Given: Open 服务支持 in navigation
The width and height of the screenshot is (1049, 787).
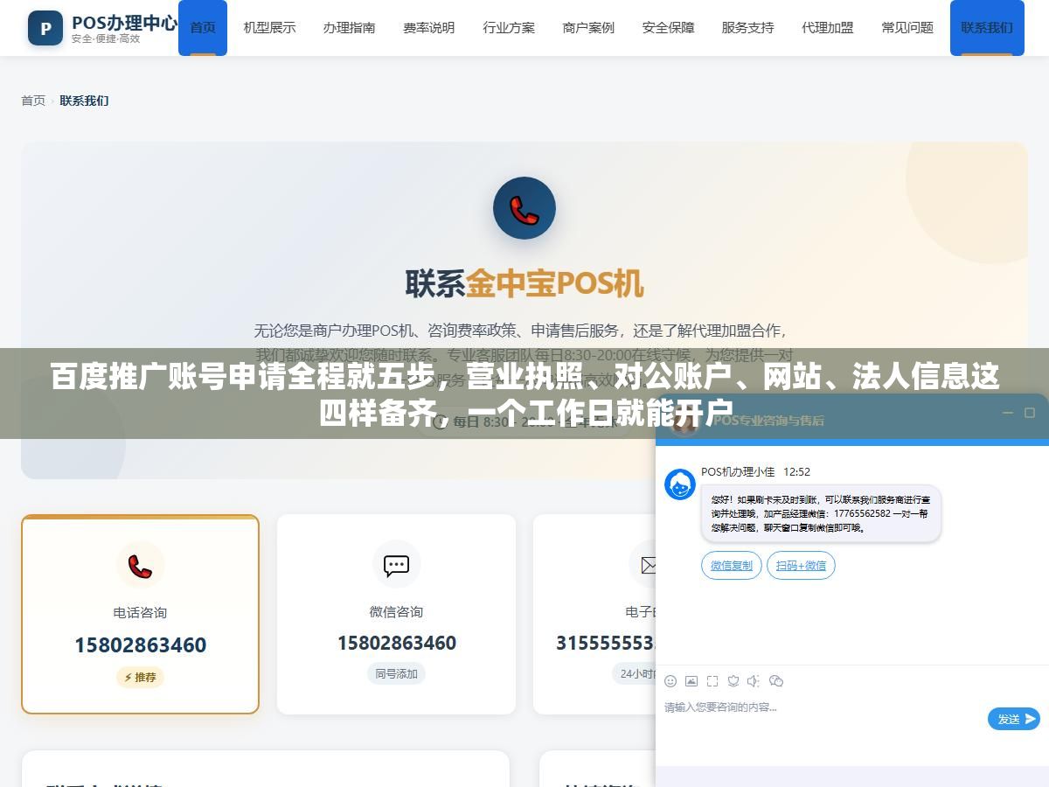Looking at the screenshot, I should coord(747,28).
